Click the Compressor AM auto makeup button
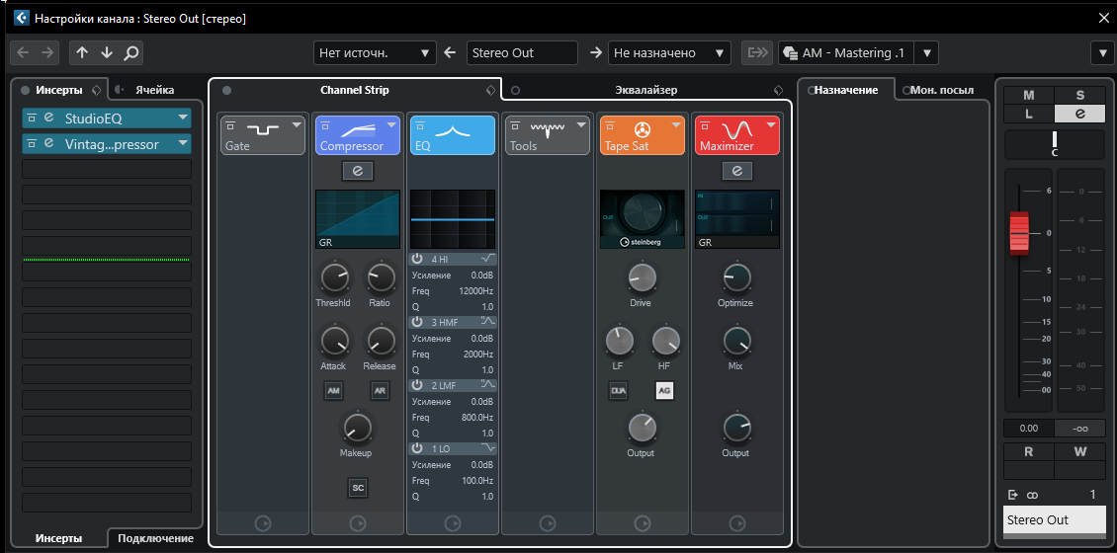The image size is (1117, 553). tap(333, 391)
